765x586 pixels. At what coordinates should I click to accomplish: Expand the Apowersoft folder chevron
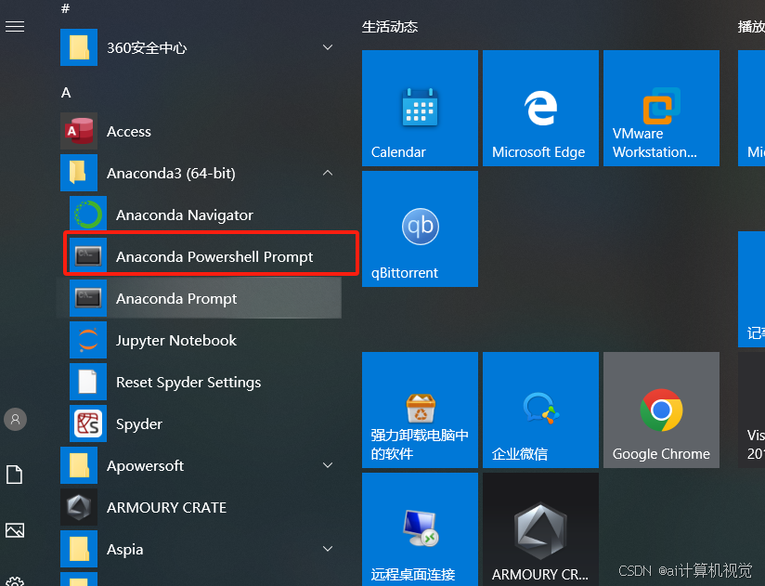coord(328,465)
